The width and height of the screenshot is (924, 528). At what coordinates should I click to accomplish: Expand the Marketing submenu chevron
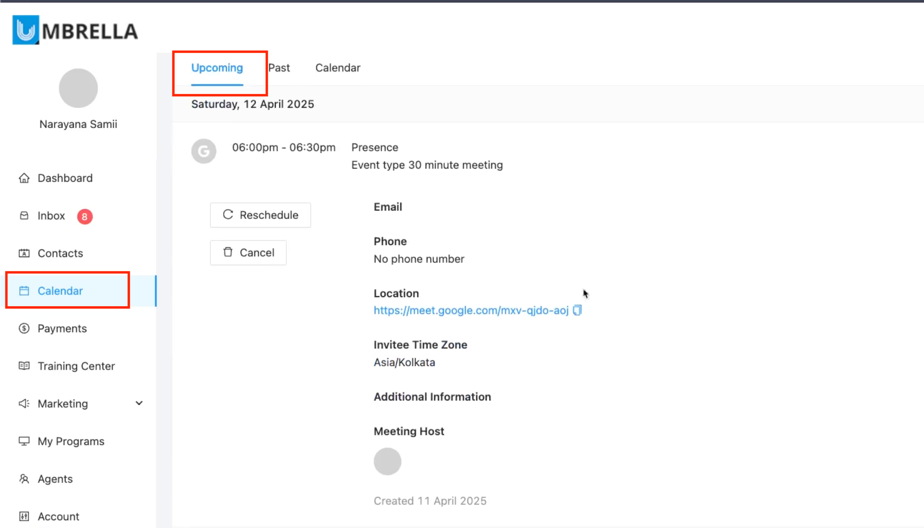[139, 404]
